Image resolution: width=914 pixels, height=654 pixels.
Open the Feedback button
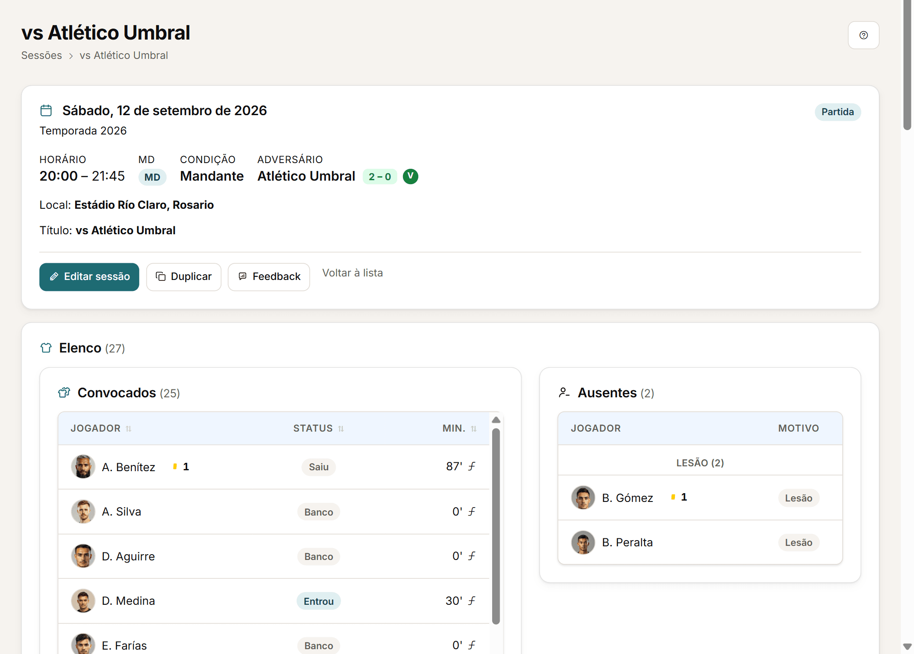click(269, 277)
